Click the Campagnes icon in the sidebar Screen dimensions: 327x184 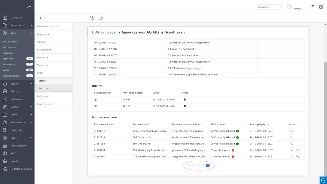[5, 99]
